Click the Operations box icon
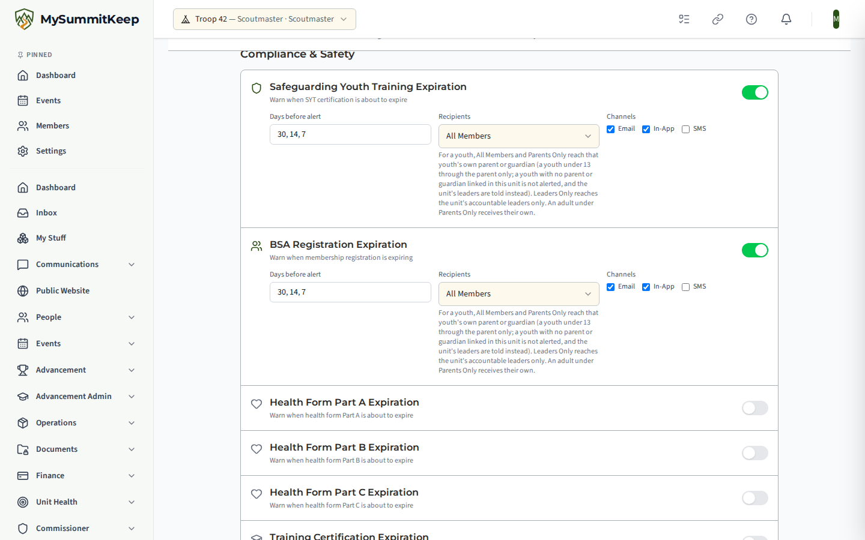Screen dimensions: 865x540 [x=23, y=423]
